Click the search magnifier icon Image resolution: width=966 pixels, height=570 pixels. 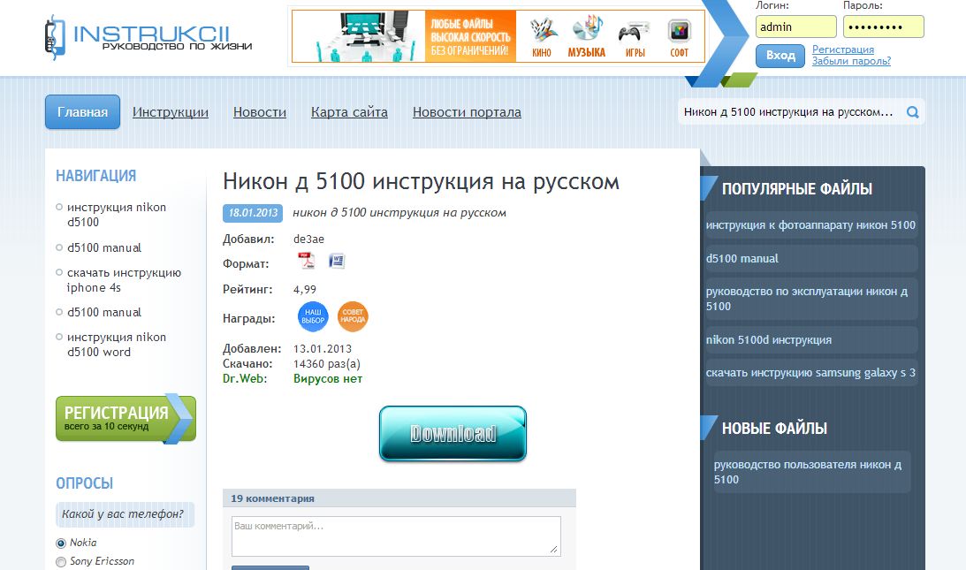click(x=912, y=112)
